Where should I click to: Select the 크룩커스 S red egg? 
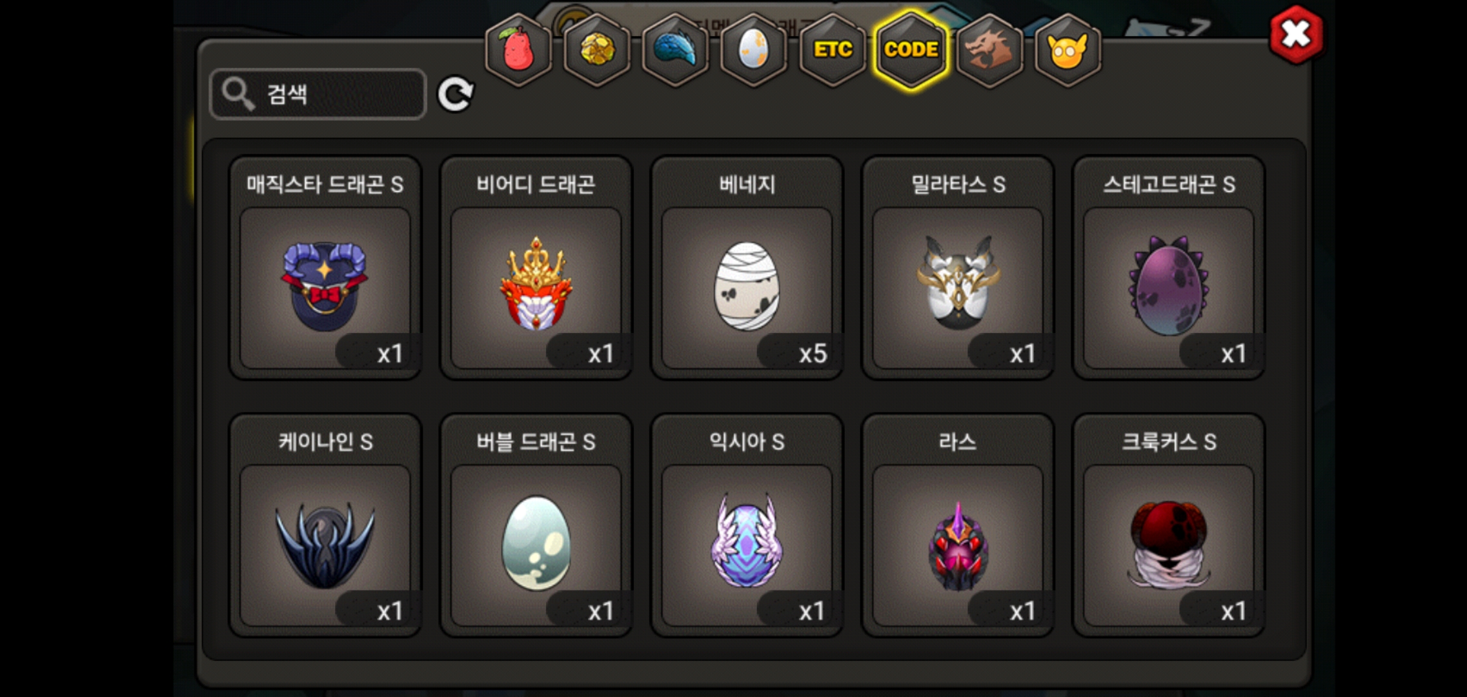click(x=1169, y=525)
